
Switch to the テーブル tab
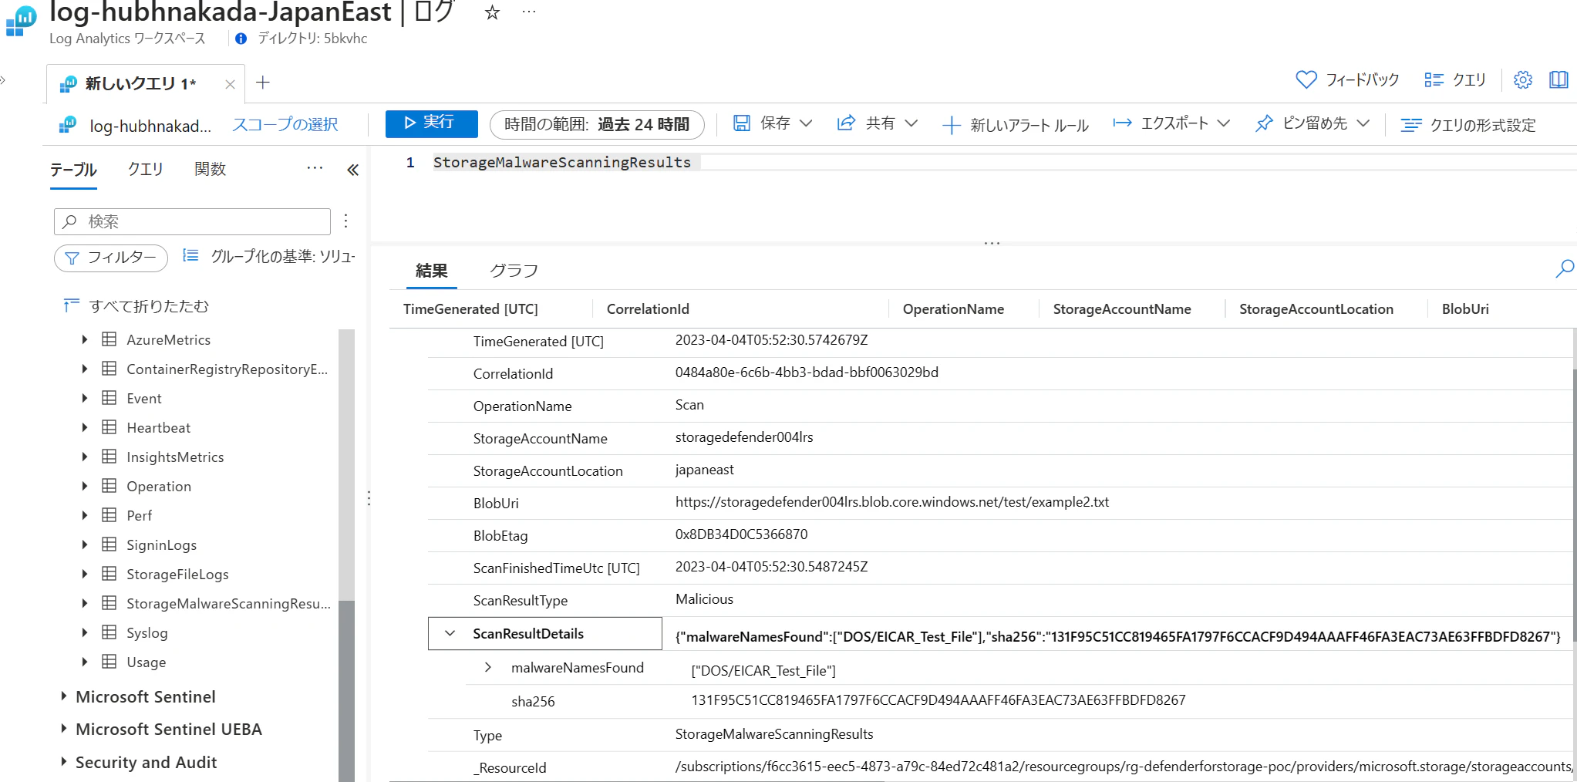pos(73,170)
